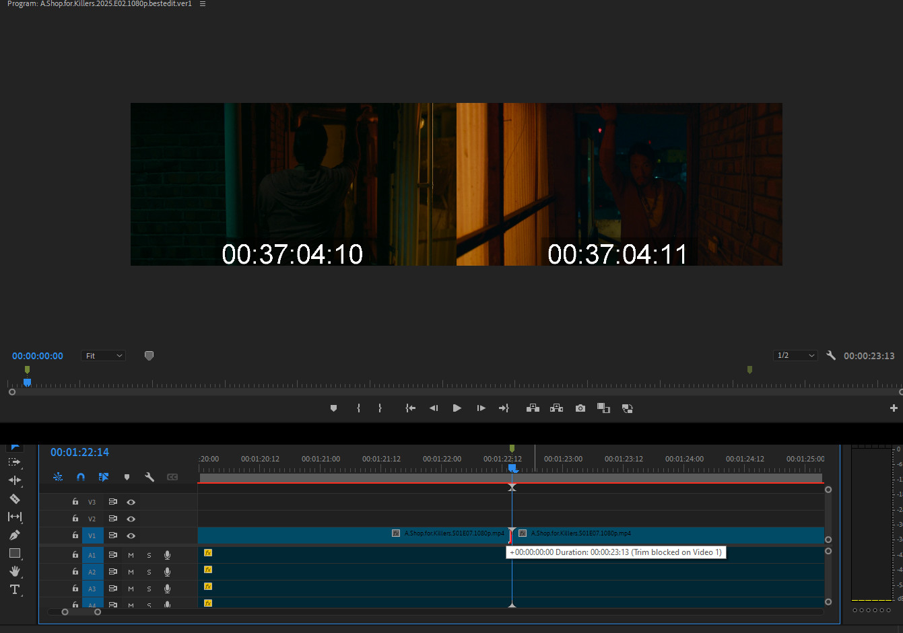Screen dimensions: 903x633
Task: Pick the Hand tool
Action: click(x=14, y=571)
